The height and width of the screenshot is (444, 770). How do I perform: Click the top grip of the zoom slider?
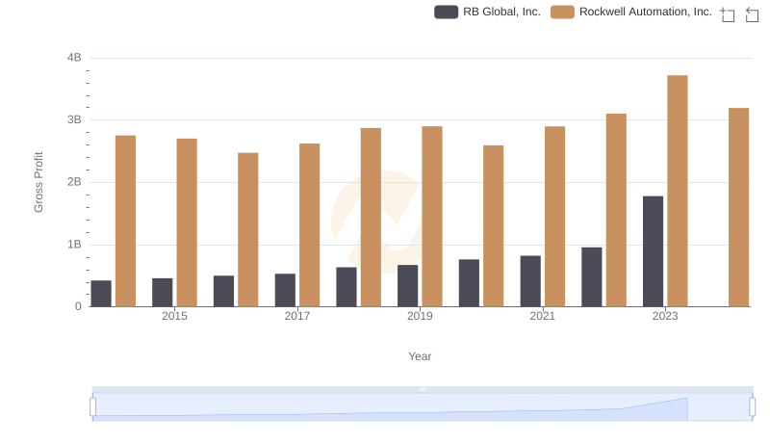point(423,389)
